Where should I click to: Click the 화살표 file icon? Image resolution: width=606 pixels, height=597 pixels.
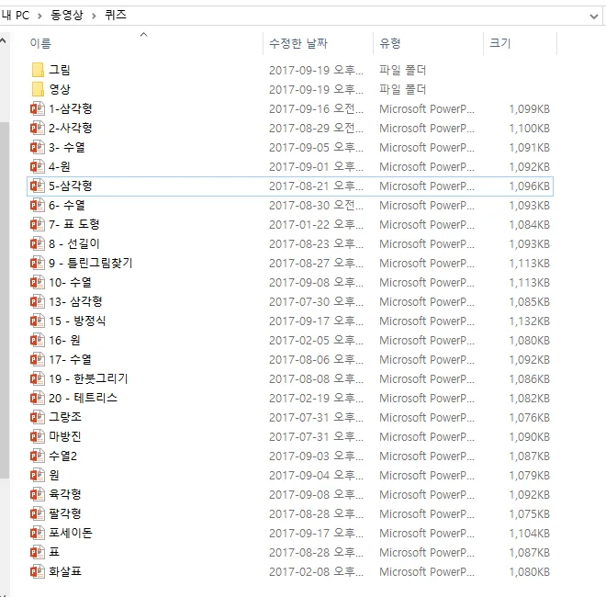(38, 572)
